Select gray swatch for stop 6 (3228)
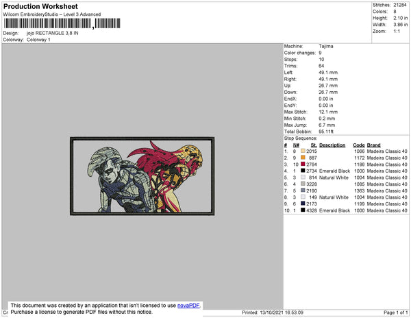Image resolution: width=411 pixels, height=318 pixels. (303, 184)
